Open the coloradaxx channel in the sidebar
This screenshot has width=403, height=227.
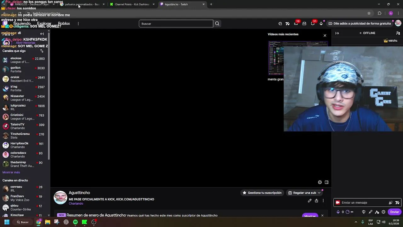[x=25, y=155]
